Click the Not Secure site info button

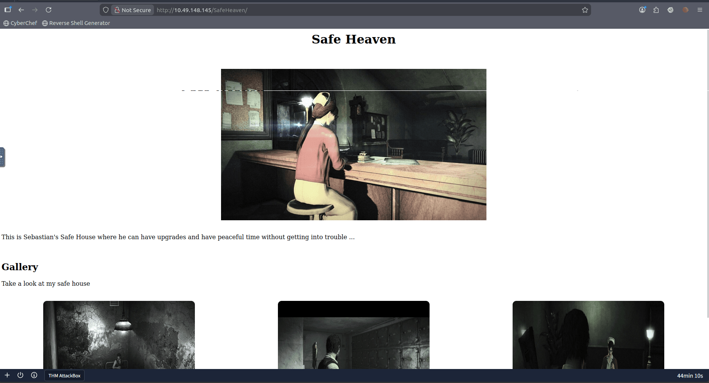(133, 10)
